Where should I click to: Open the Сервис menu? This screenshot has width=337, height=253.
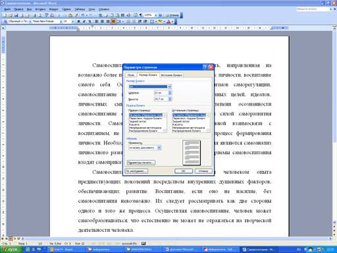coord(66,9)
